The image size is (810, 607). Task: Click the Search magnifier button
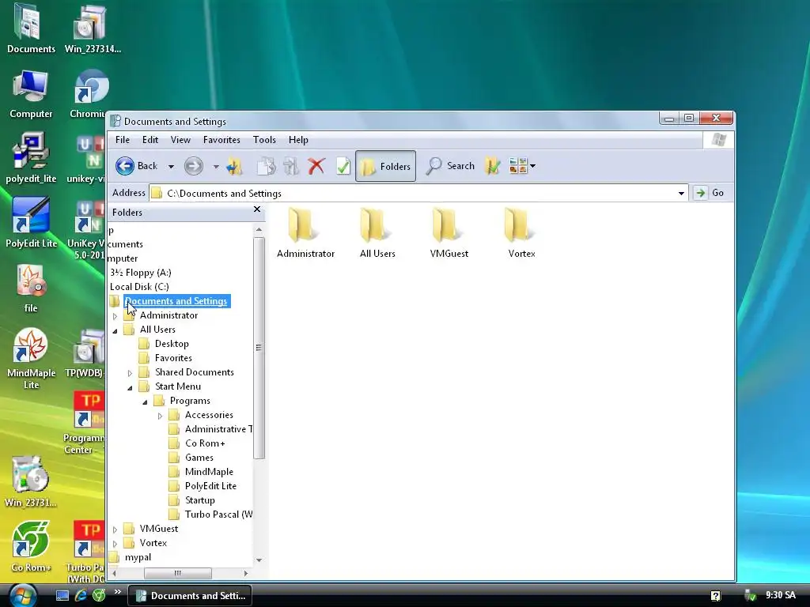click(x=450, y=166)
